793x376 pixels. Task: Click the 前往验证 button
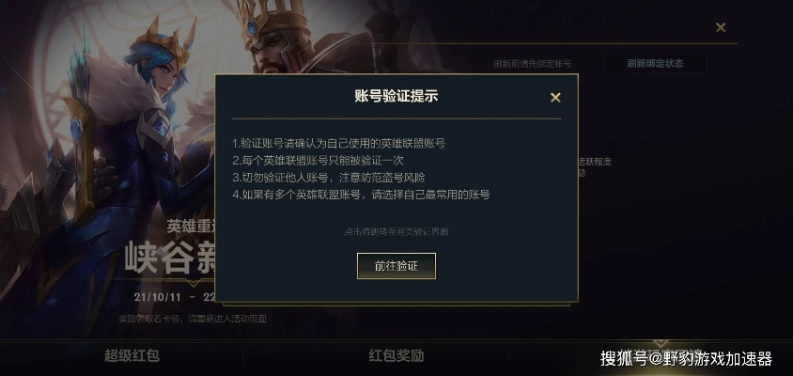tap(396, 266)
